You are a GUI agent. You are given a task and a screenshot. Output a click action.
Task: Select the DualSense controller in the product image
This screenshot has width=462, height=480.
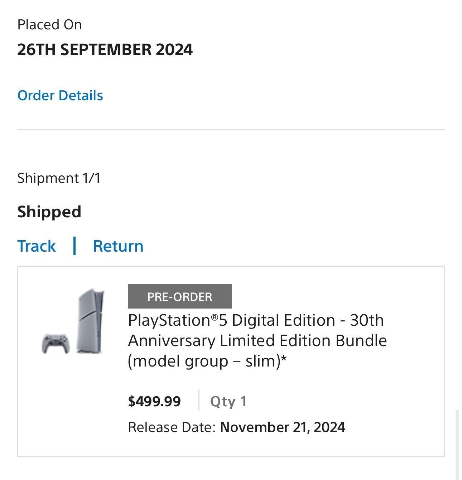(x=55, y=344)
